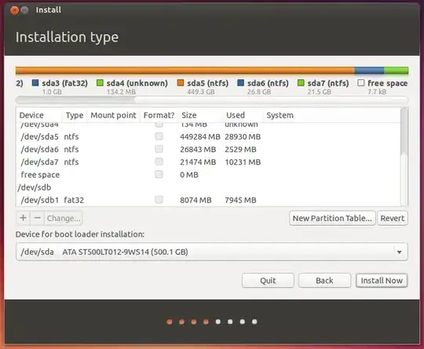The image size is (424, 349).
Task: Click the Mount point column header
Action: pos(113,115)
